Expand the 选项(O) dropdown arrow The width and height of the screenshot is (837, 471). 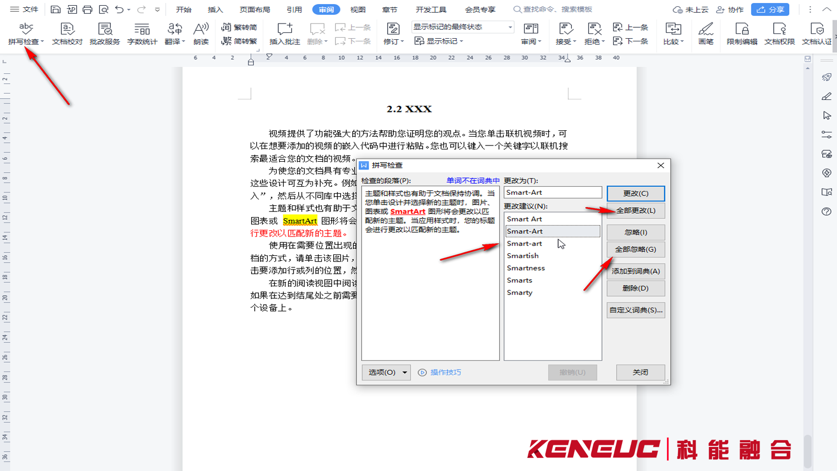tap(404, 373)
